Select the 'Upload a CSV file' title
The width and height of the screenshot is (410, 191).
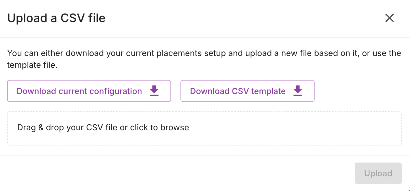(x=56, y=18)
